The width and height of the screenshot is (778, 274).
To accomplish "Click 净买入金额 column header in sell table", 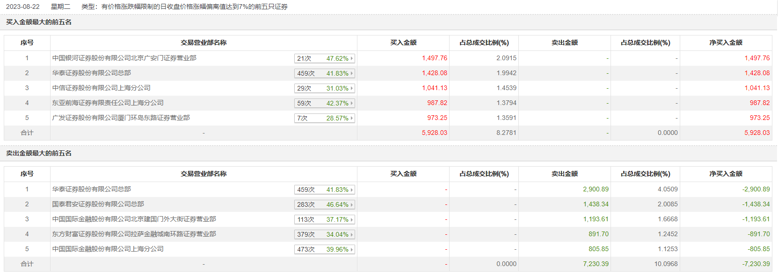I will coord(726,174).
